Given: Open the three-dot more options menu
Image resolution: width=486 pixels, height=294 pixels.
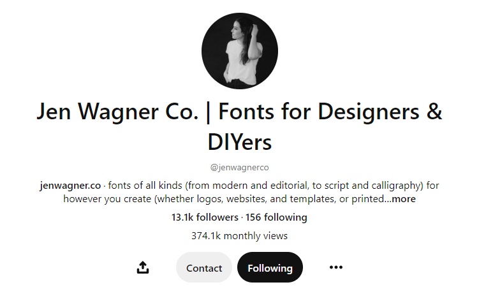Looking at the screenshot, I should (x=336, y=267).
